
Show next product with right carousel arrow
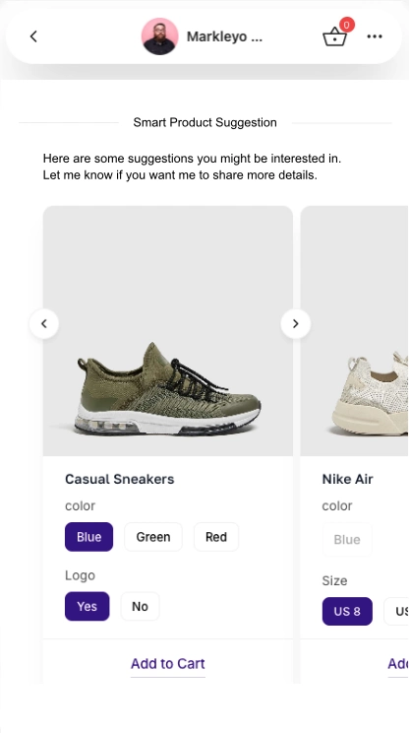296,323
